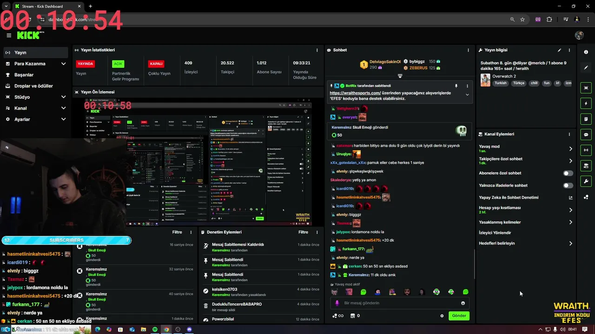Click the pin icon on pinned BotRix message

pos(456,86)
